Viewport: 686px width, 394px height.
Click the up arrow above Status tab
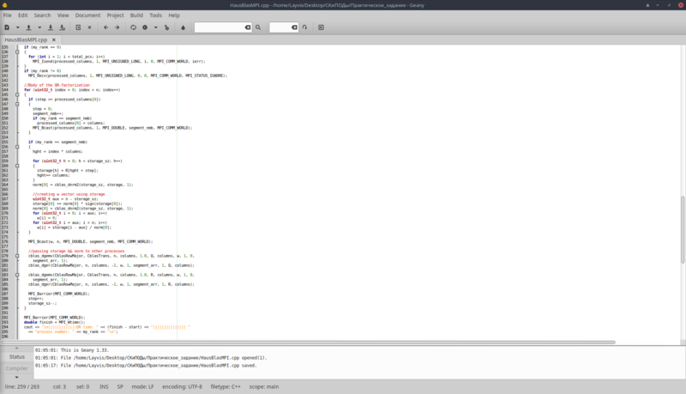pos(16,349)
